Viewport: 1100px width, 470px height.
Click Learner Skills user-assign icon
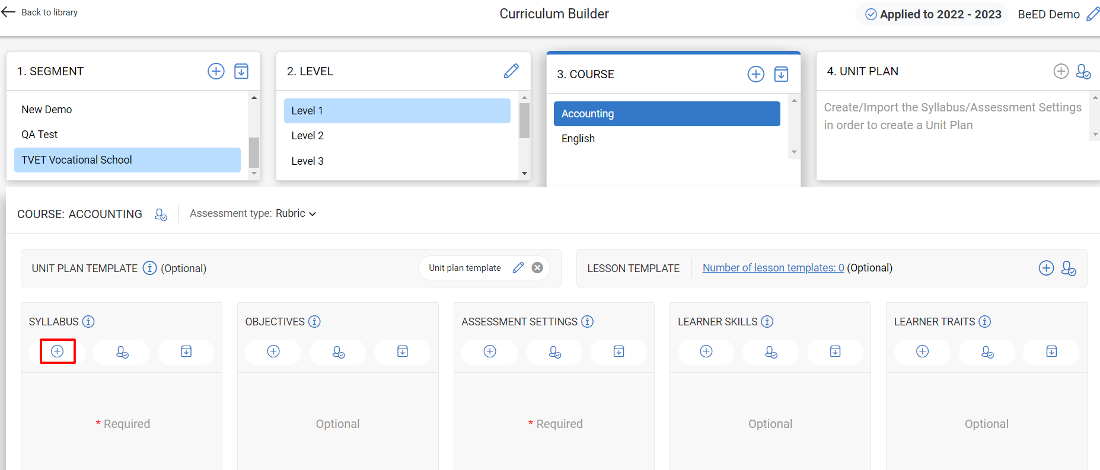771,351
